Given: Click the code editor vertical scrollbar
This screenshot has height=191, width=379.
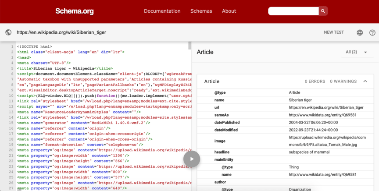Looking at the screenshot, I should [190, 46].
